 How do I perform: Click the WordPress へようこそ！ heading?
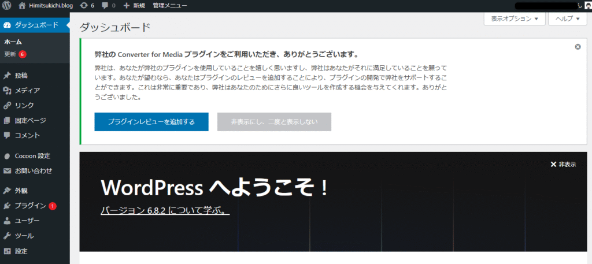[x=214, y=188]
